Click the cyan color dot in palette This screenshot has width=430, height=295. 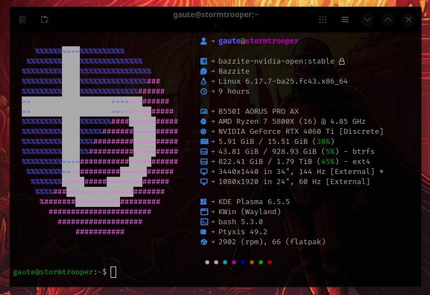[225, 262]
